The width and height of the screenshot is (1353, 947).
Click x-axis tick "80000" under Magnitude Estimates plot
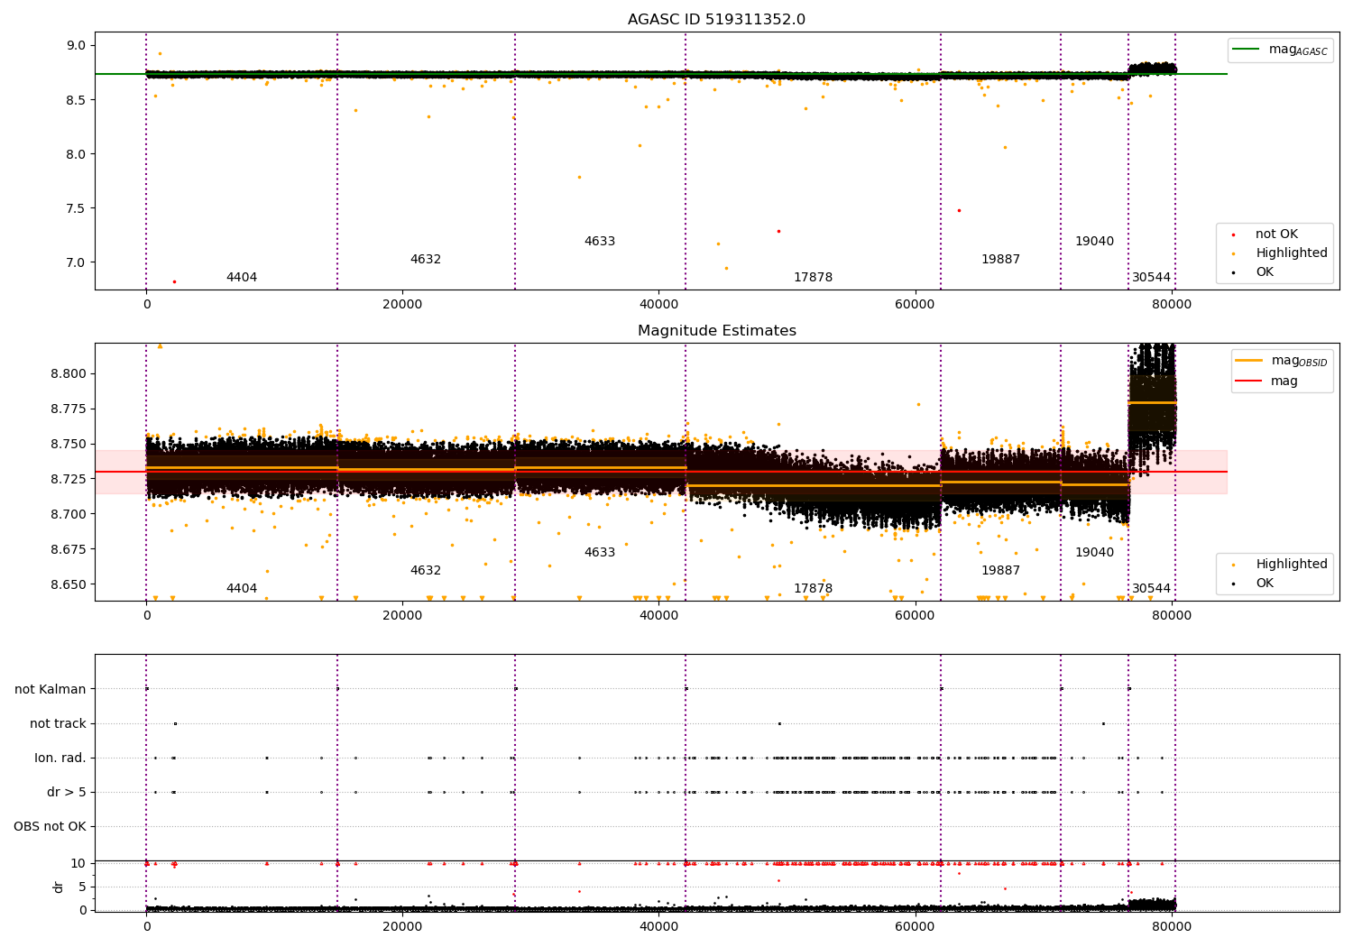[x=1172, y=616]
